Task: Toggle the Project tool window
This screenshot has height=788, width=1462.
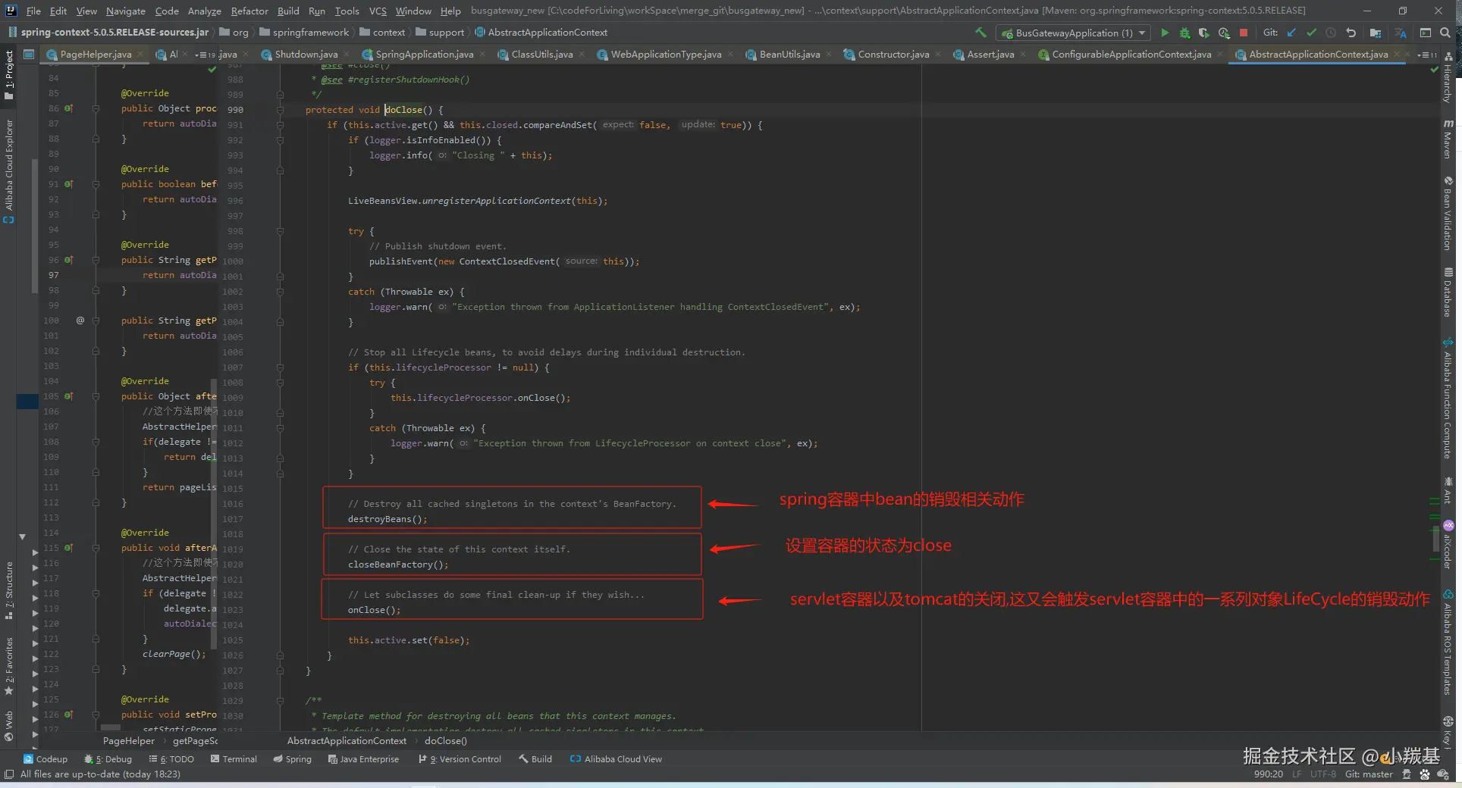Action: (9, 74)
